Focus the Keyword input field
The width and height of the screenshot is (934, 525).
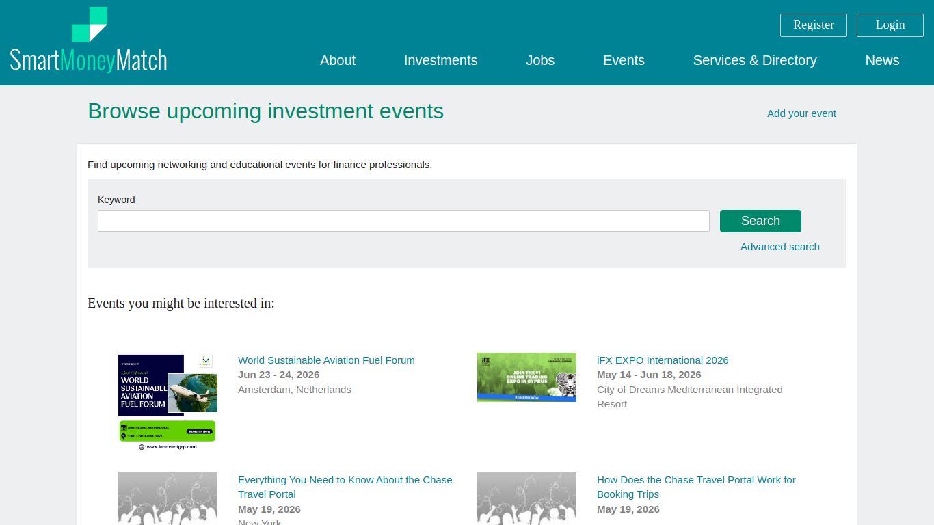(403, 221)
